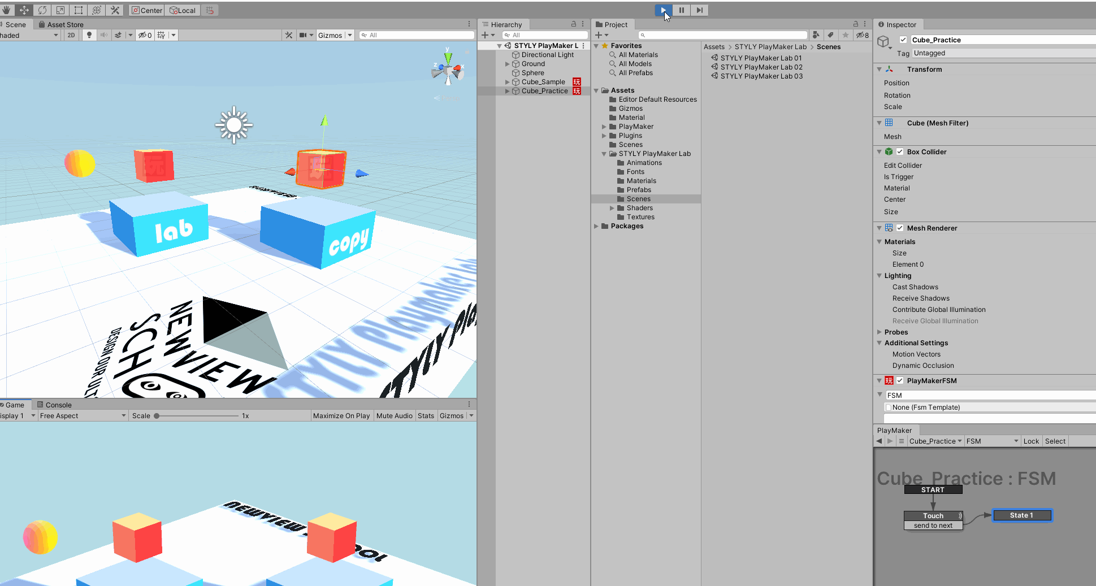Toggle the Box Collider enabled checkbox
1096x586 pixels.
click(x=900, y=151)
